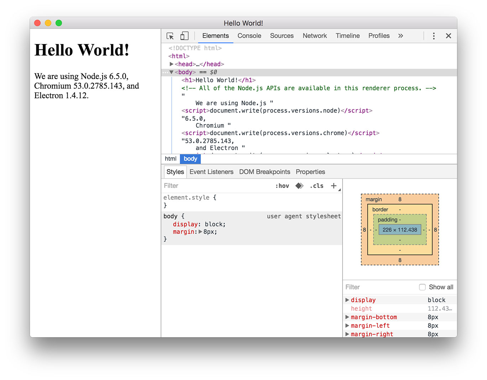This screenshot has width=487, height=380.
Task: Toggle the device toolbar icon
Action: click(184, 36)
